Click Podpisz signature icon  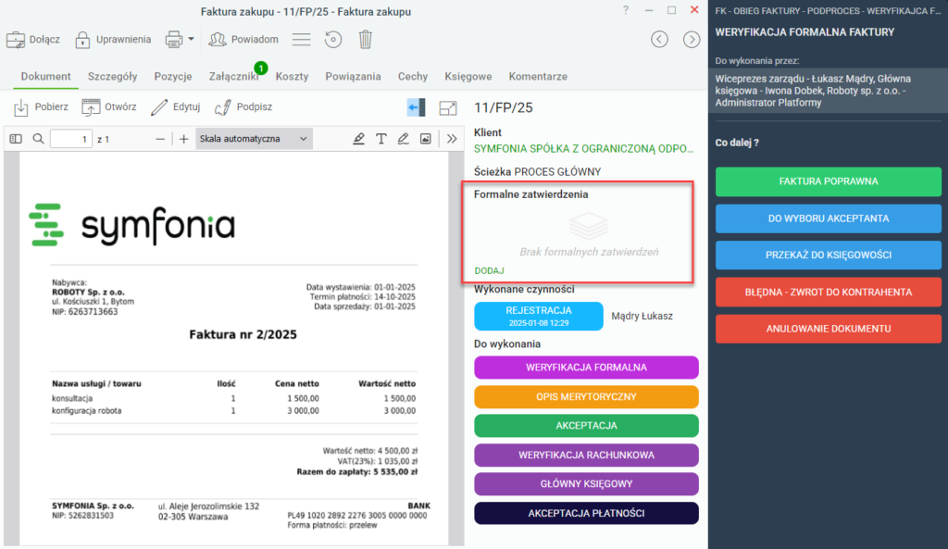pyautogui.click(x=222, y=107)
